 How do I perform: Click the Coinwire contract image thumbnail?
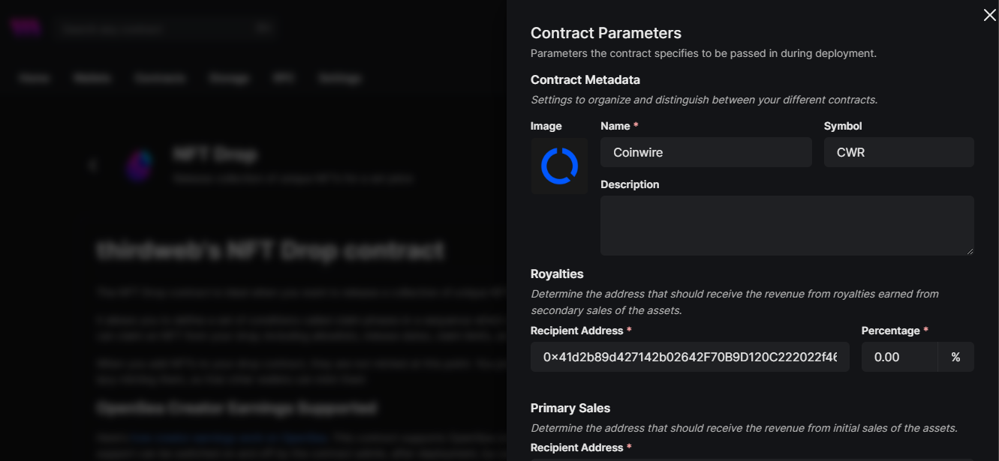559,166
